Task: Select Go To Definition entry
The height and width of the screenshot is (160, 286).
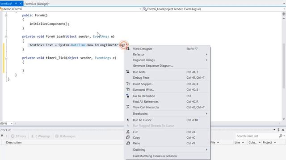Action: [167, 96]
